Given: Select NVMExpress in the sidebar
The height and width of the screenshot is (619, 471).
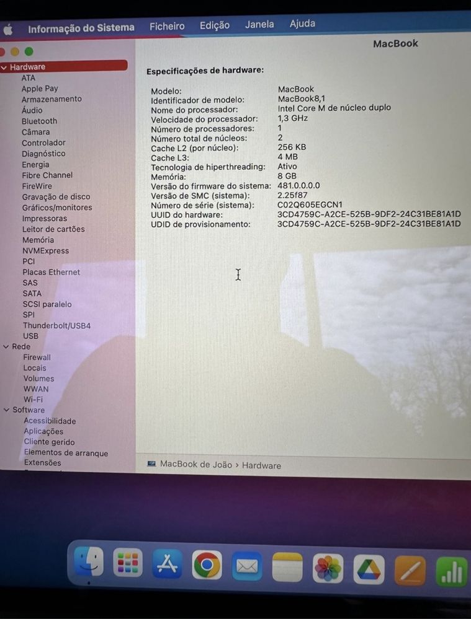Looking at the screenshot, I should [x=45, y=251].
